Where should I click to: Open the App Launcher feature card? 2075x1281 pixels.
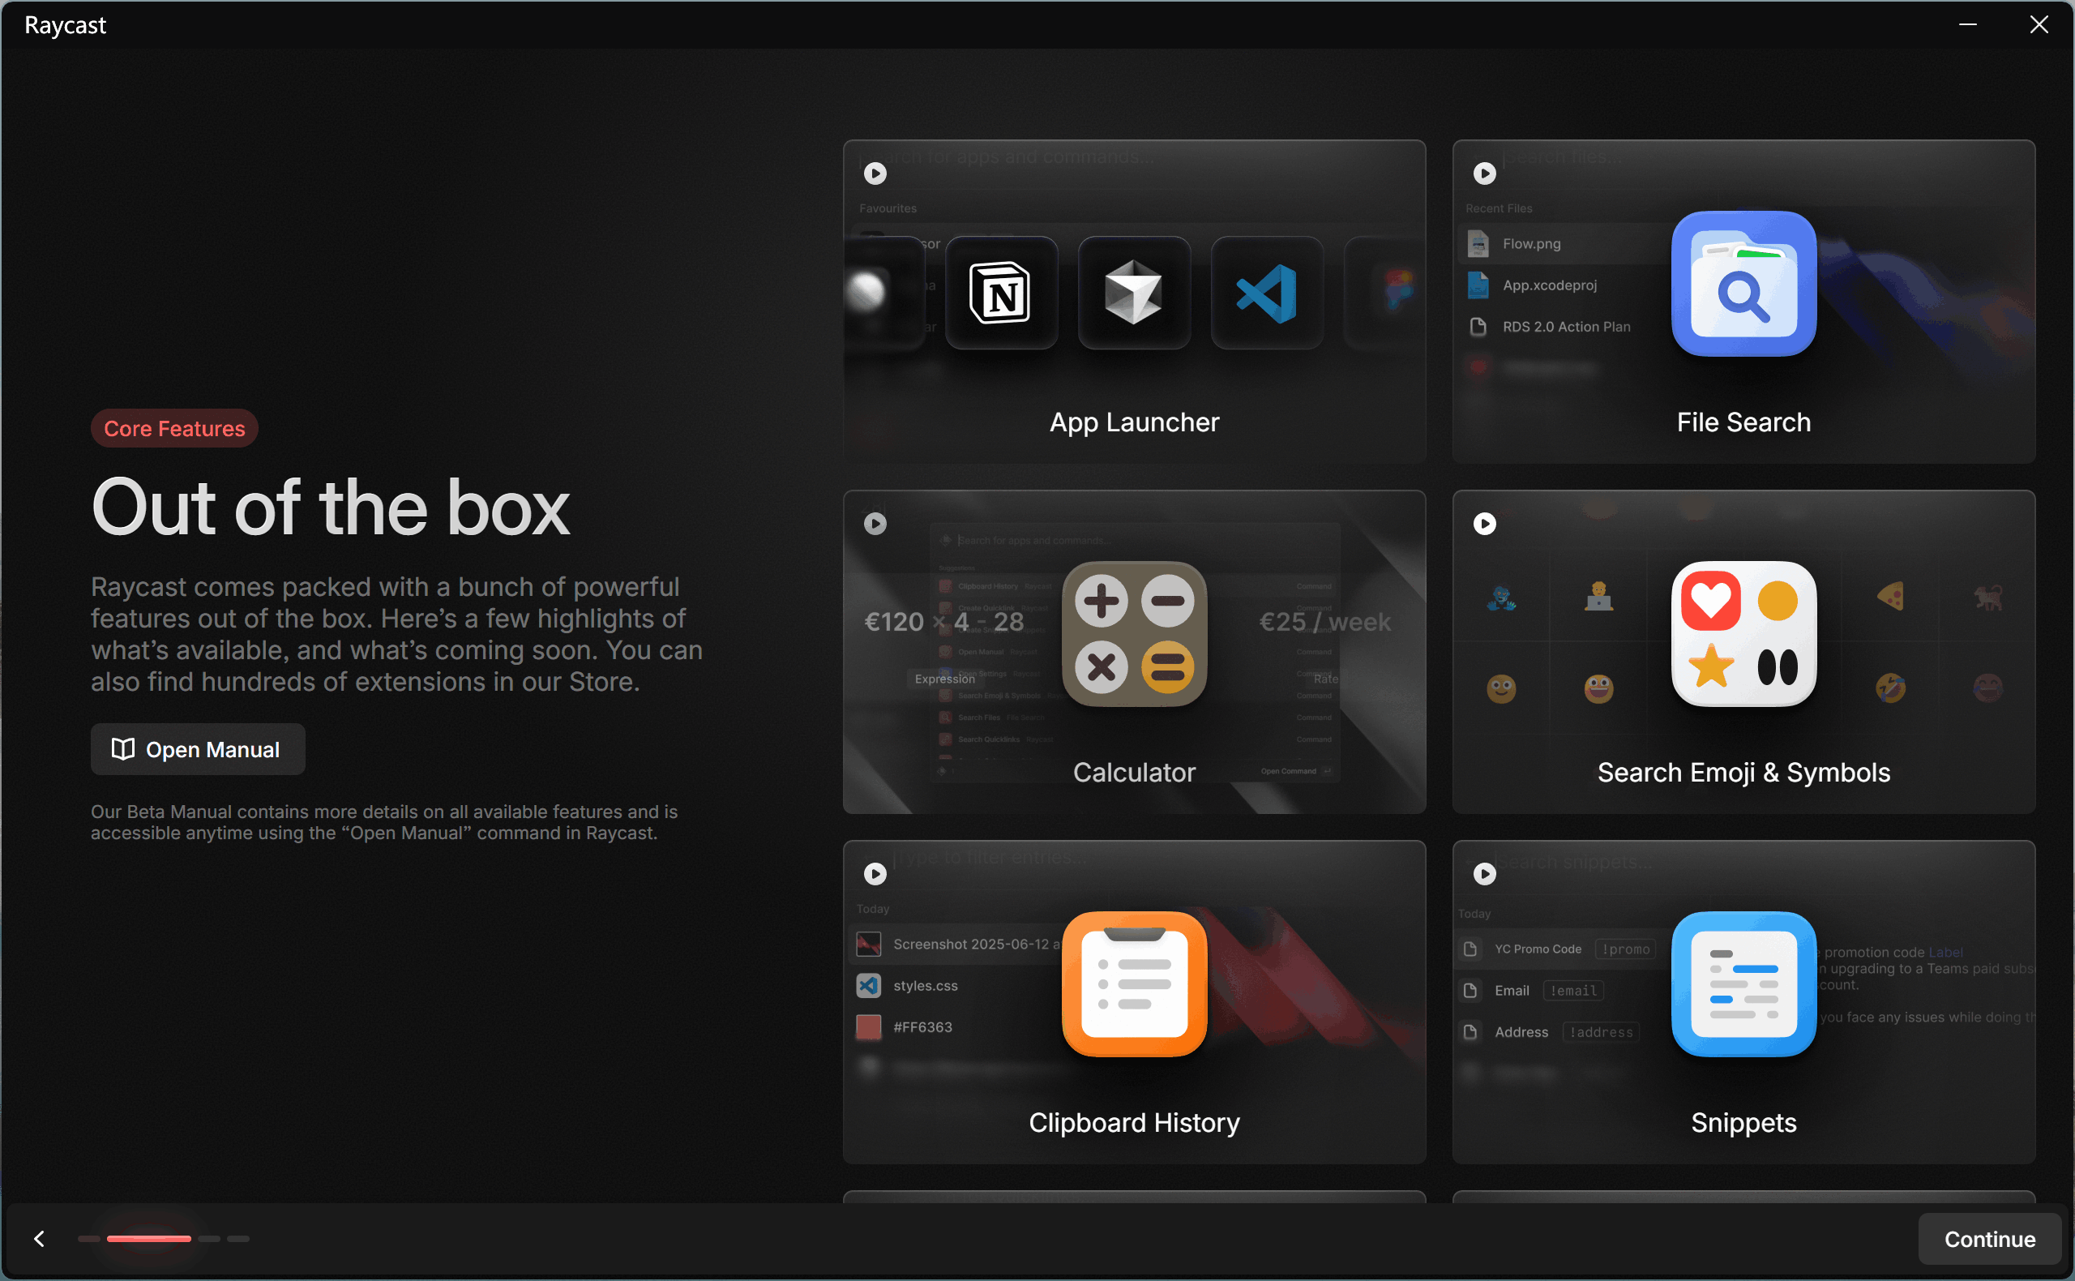coord(1134,302)
